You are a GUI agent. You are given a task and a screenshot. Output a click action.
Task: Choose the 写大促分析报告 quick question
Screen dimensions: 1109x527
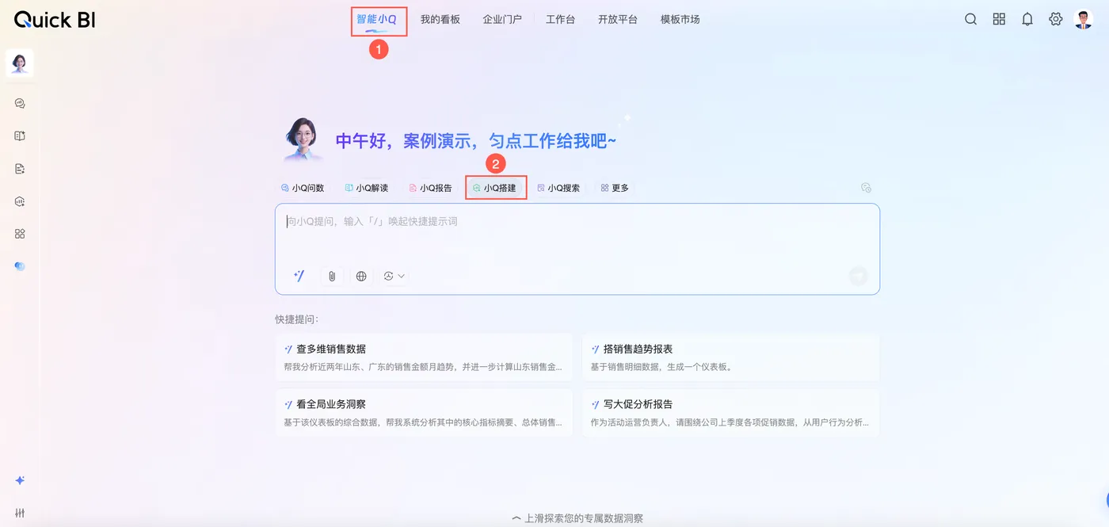[730, 413]
